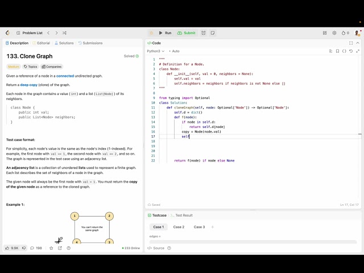Open the notes icon next to timer
Screen dimensions: 364x273
point(212,33)
